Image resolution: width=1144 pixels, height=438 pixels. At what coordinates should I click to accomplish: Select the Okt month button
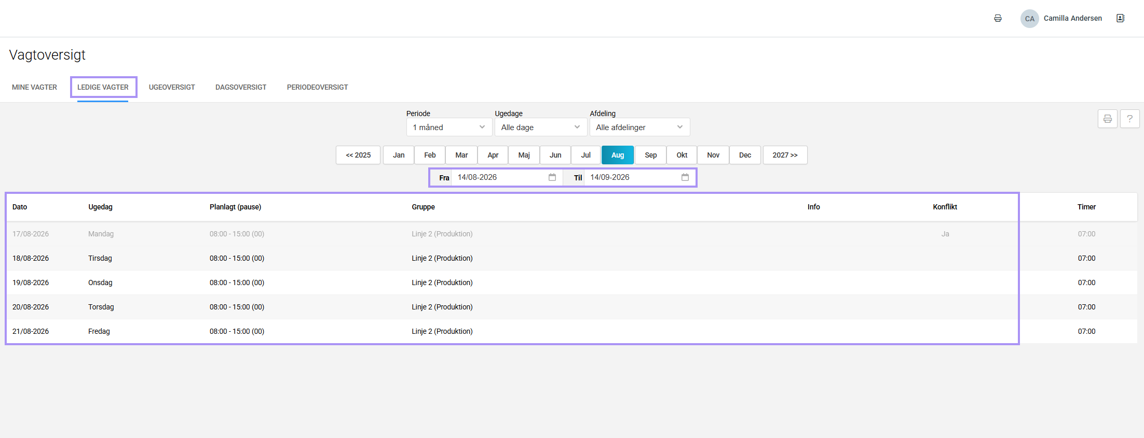[x=682, y=155]
